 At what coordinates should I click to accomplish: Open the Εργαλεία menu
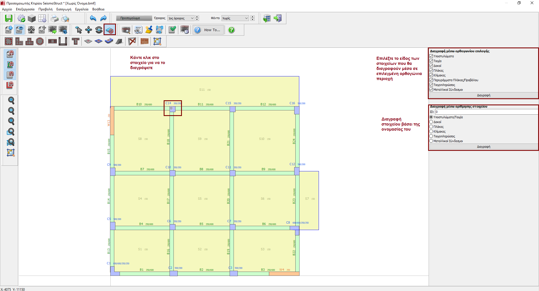tap(82, 9)
